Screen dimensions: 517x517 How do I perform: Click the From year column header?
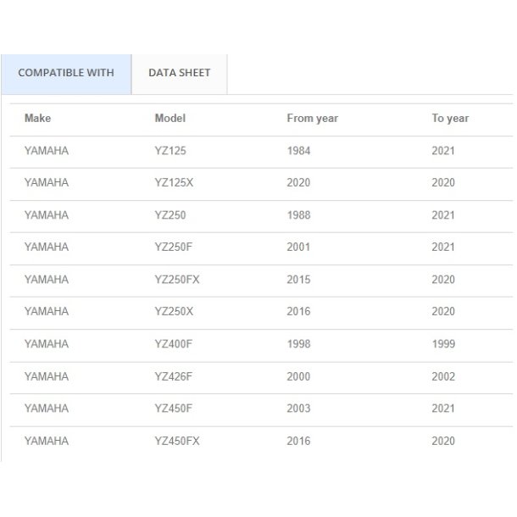[x=312, y=119]
